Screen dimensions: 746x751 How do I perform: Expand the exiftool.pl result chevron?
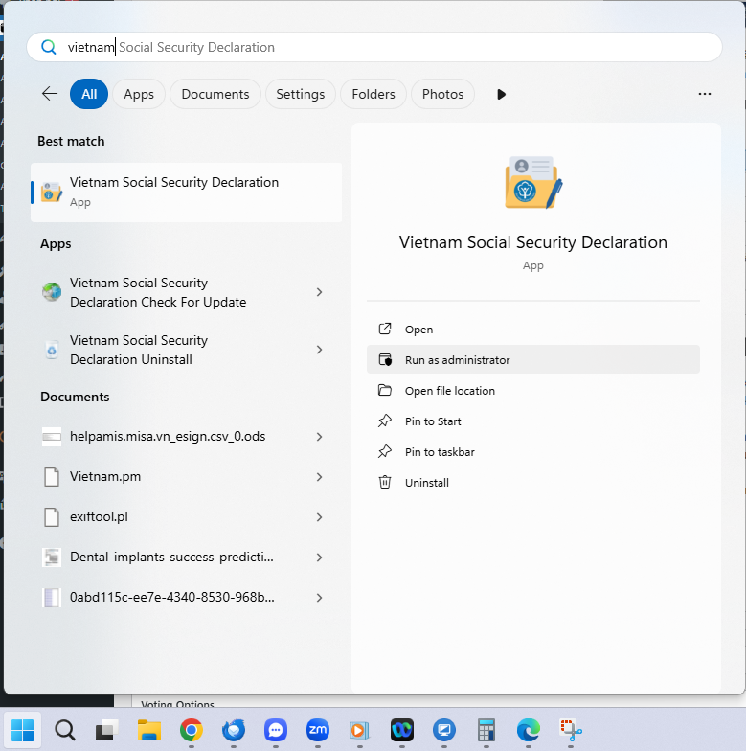(320, 517)
